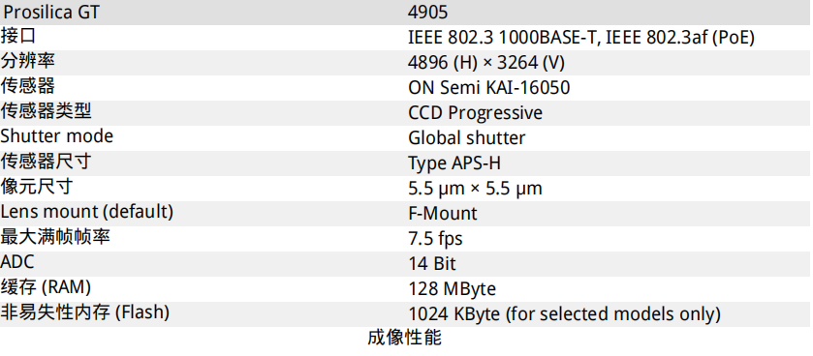Select the 7.5 fps frame rate value
This screenshot has width=813, height=356.
[x=435, y=239]
